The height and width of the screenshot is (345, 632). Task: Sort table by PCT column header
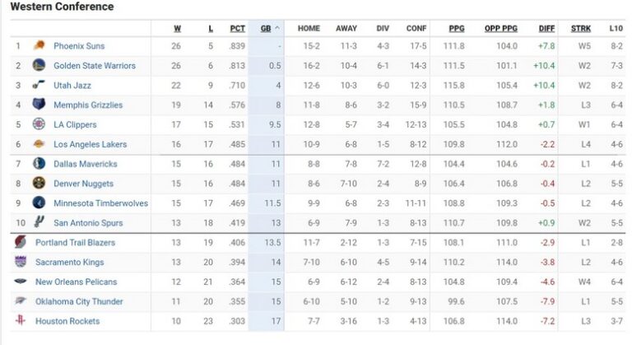(237, 28)
